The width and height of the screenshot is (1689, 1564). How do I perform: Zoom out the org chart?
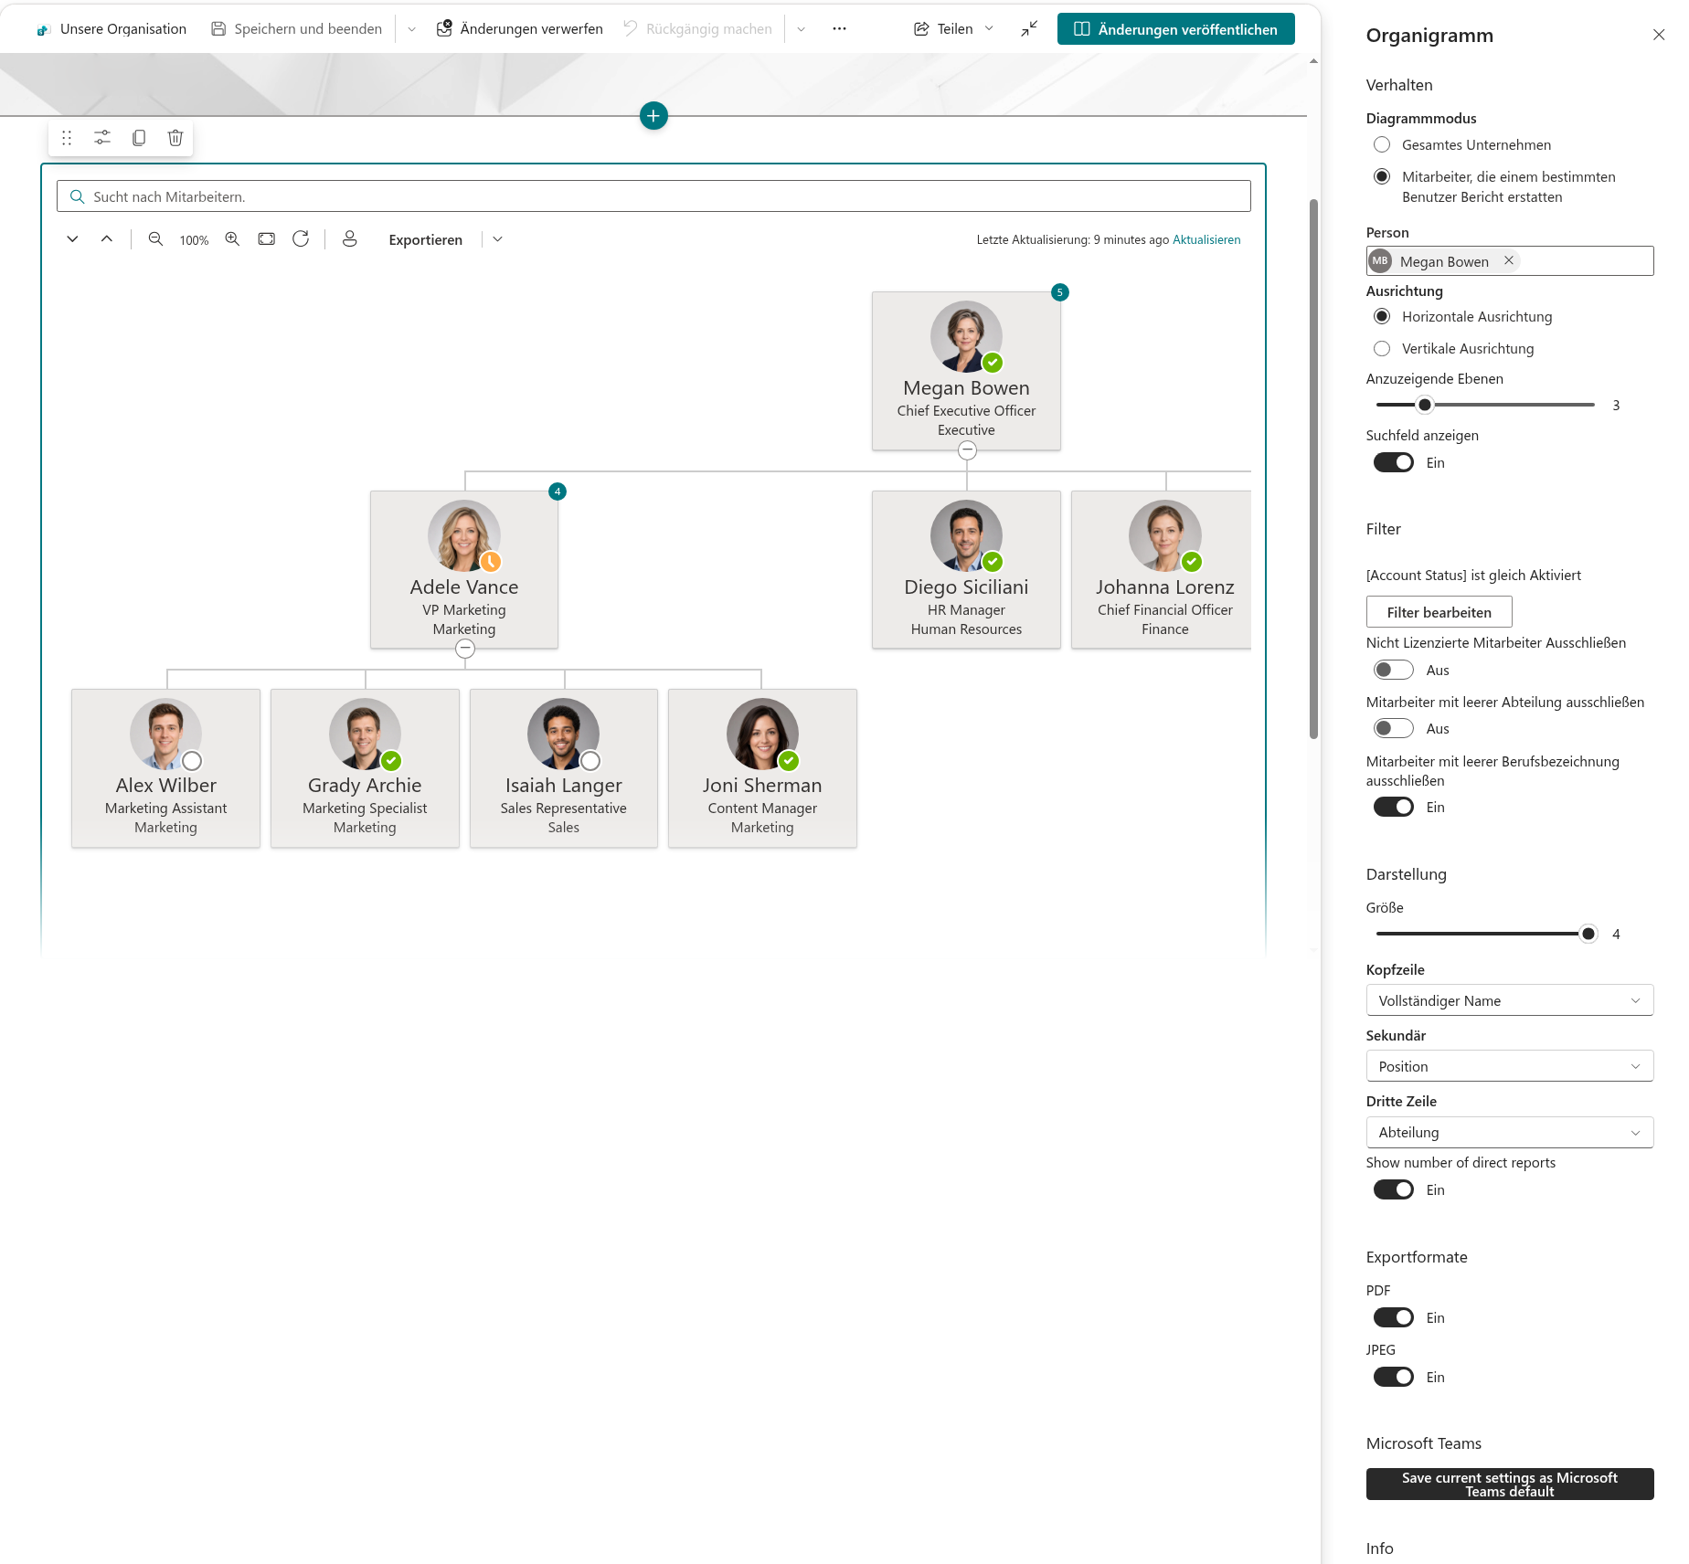(155, 239)
